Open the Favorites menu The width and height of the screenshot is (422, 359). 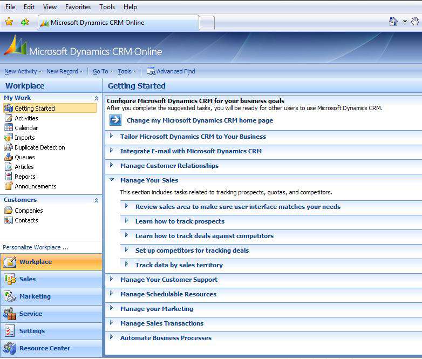78,7
